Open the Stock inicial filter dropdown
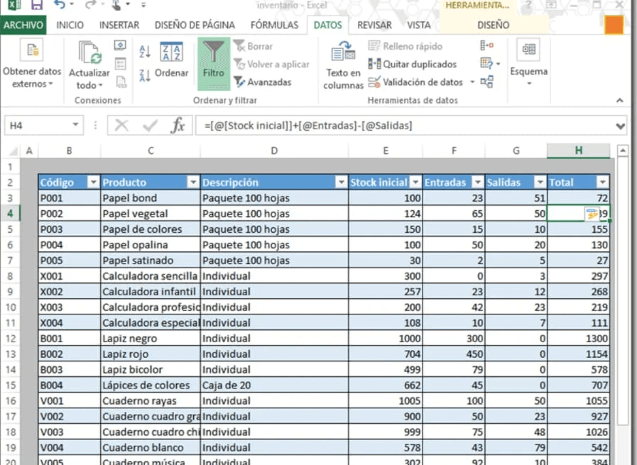Image resolution: width=637 pixels, height=465 pixels. point(416,182)
